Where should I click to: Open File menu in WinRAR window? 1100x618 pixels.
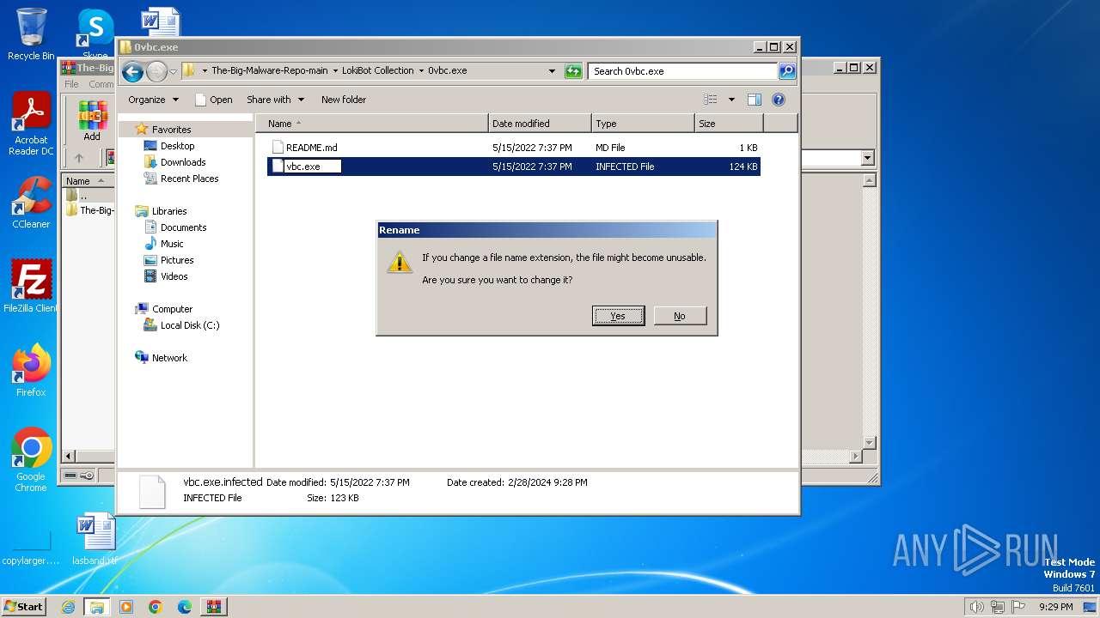(71, 84)
